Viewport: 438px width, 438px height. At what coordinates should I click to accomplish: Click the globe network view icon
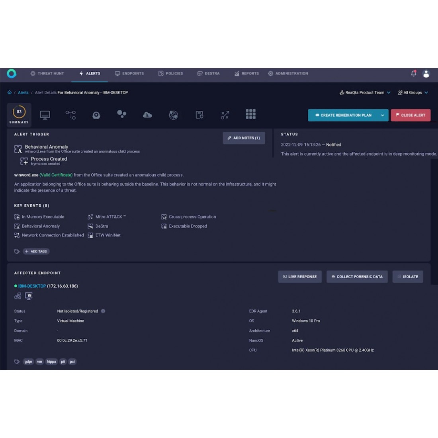173,115
